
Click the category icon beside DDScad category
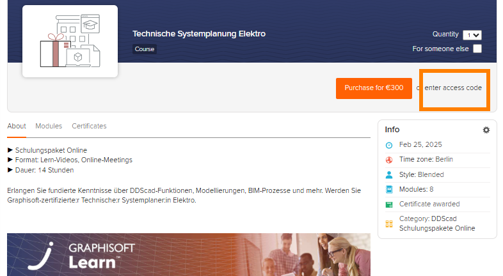click(389, 224)
